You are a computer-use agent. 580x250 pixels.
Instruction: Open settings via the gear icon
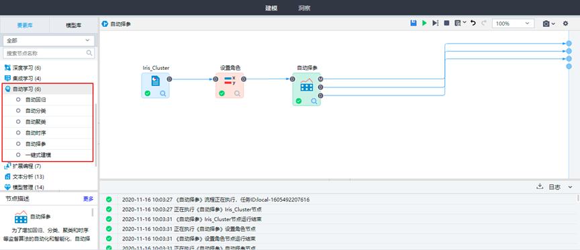[x=565, y=24]
